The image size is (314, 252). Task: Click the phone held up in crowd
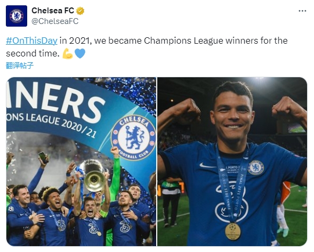click(44, 157)
